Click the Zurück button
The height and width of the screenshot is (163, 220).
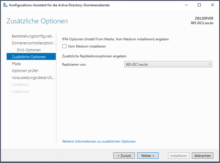pyautogui.click(x=124, y=156)
